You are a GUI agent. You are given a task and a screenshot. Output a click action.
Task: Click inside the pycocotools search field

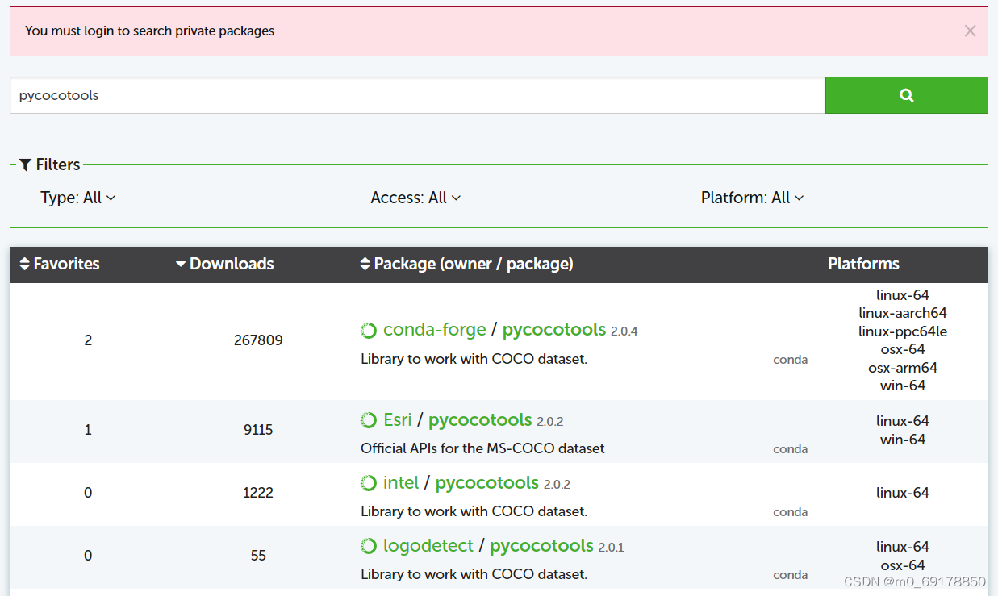pyautogui.click(x=323, y=94)
